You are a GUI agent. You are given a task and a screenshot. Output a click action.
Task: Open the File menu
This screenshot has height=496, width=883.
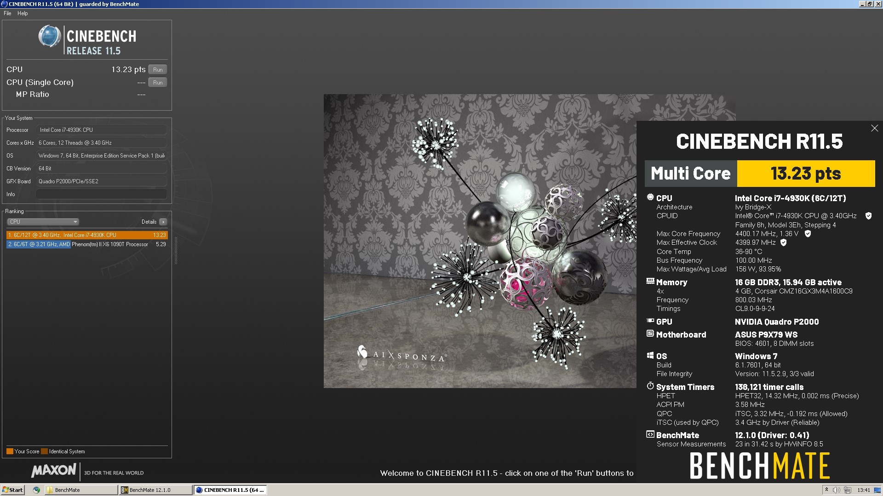coord(7,13)
